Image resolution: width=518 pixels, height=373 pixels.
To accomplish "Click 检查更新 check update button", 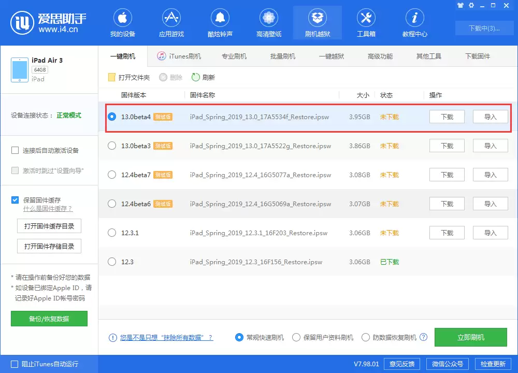I will [493, 364].
